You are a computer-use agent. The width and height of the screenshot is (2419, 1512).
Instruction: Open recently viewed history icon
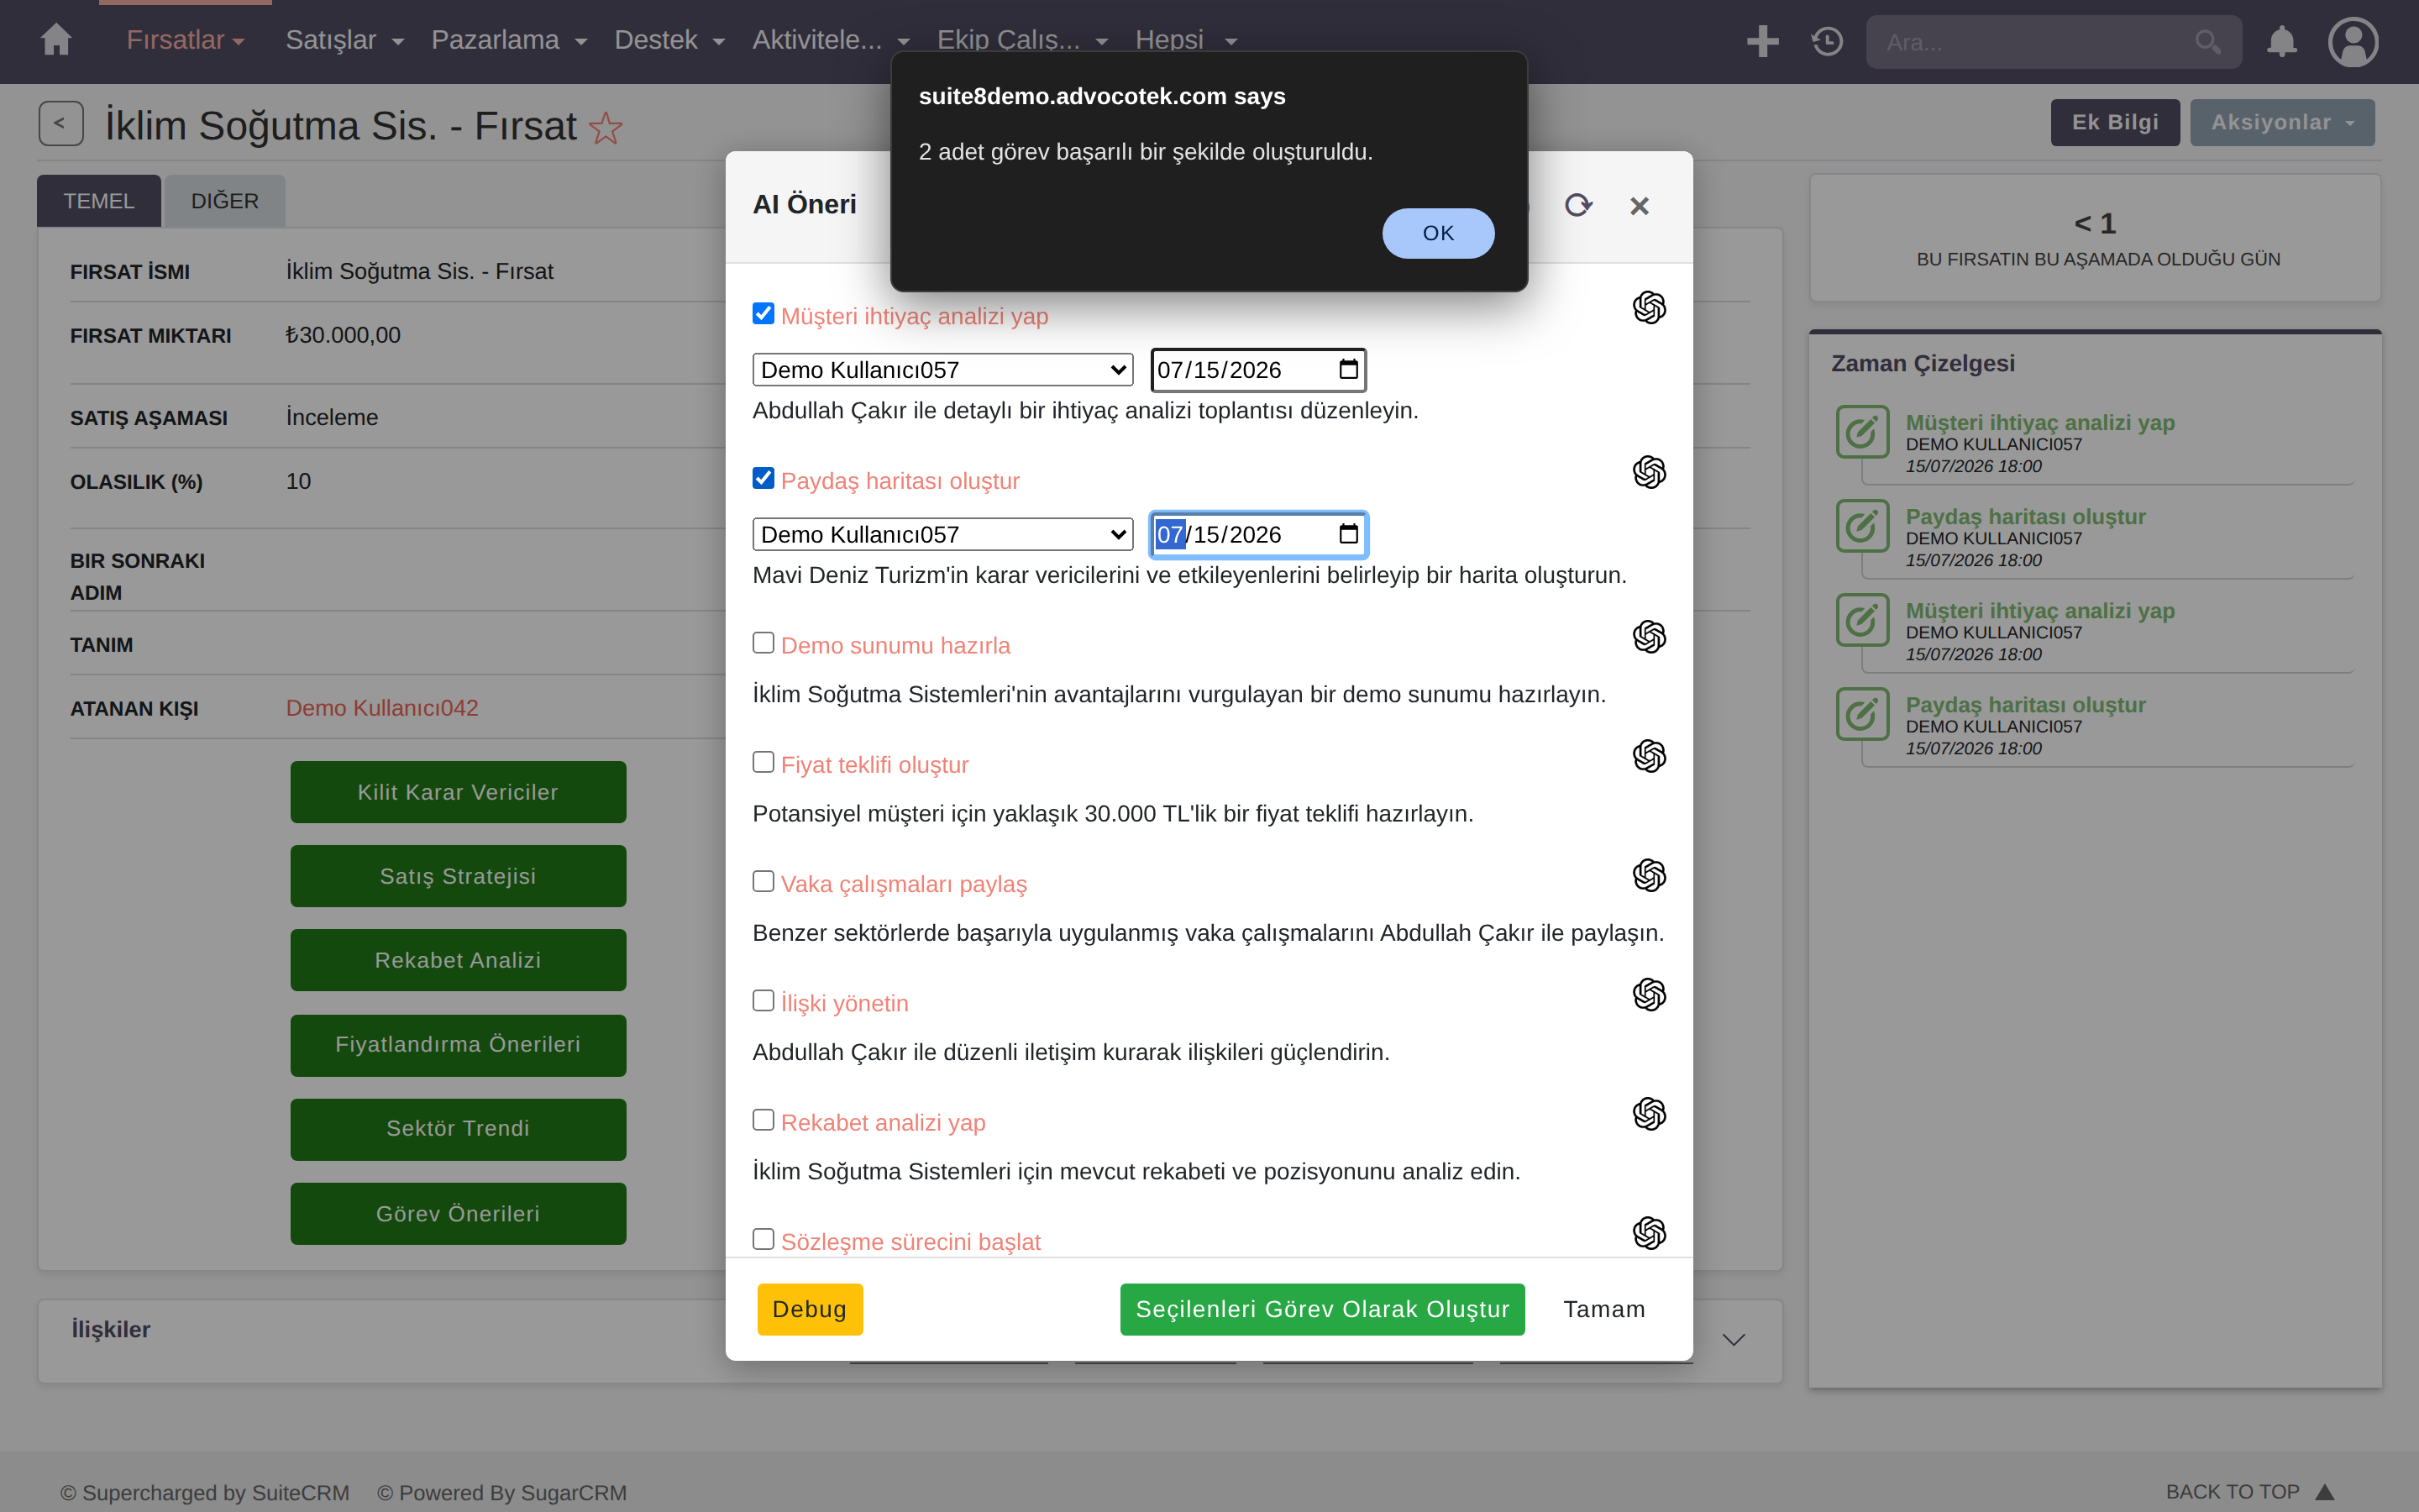1827,41
